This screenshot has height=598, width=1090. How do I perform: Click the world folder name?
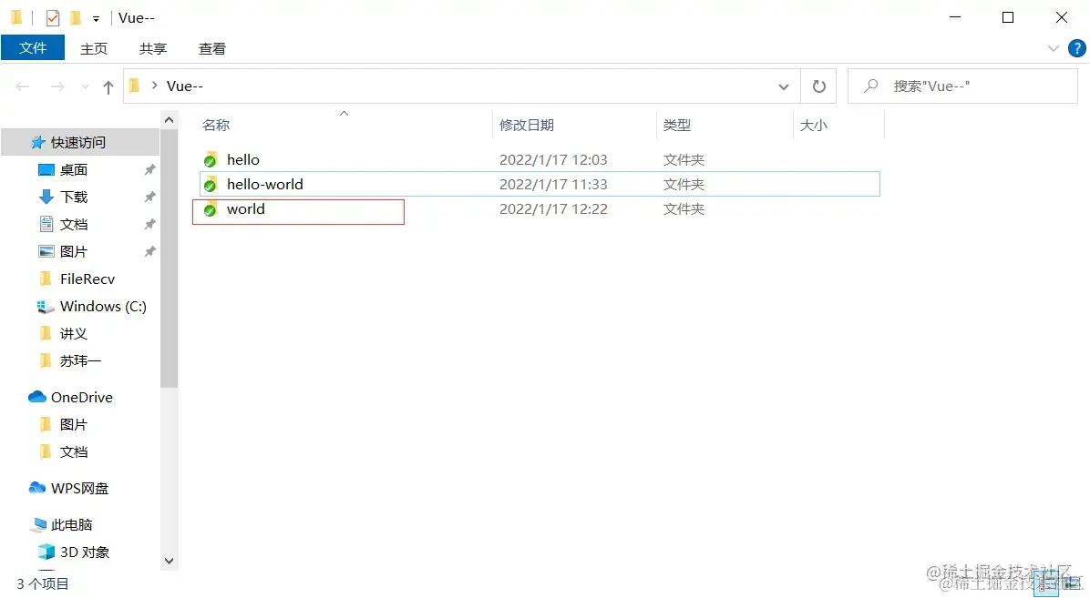pyautogui.click(x=245, y=209)
